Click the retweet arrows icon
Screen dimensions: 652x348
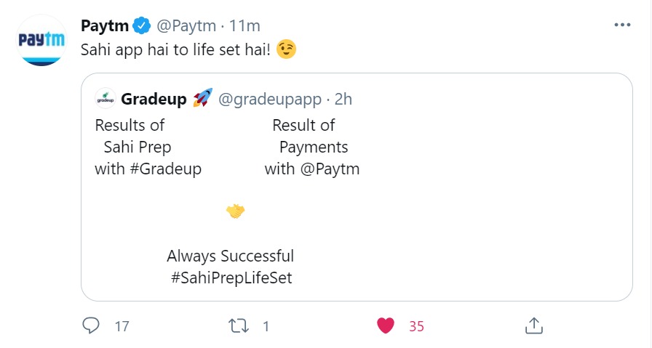[239, 326]
